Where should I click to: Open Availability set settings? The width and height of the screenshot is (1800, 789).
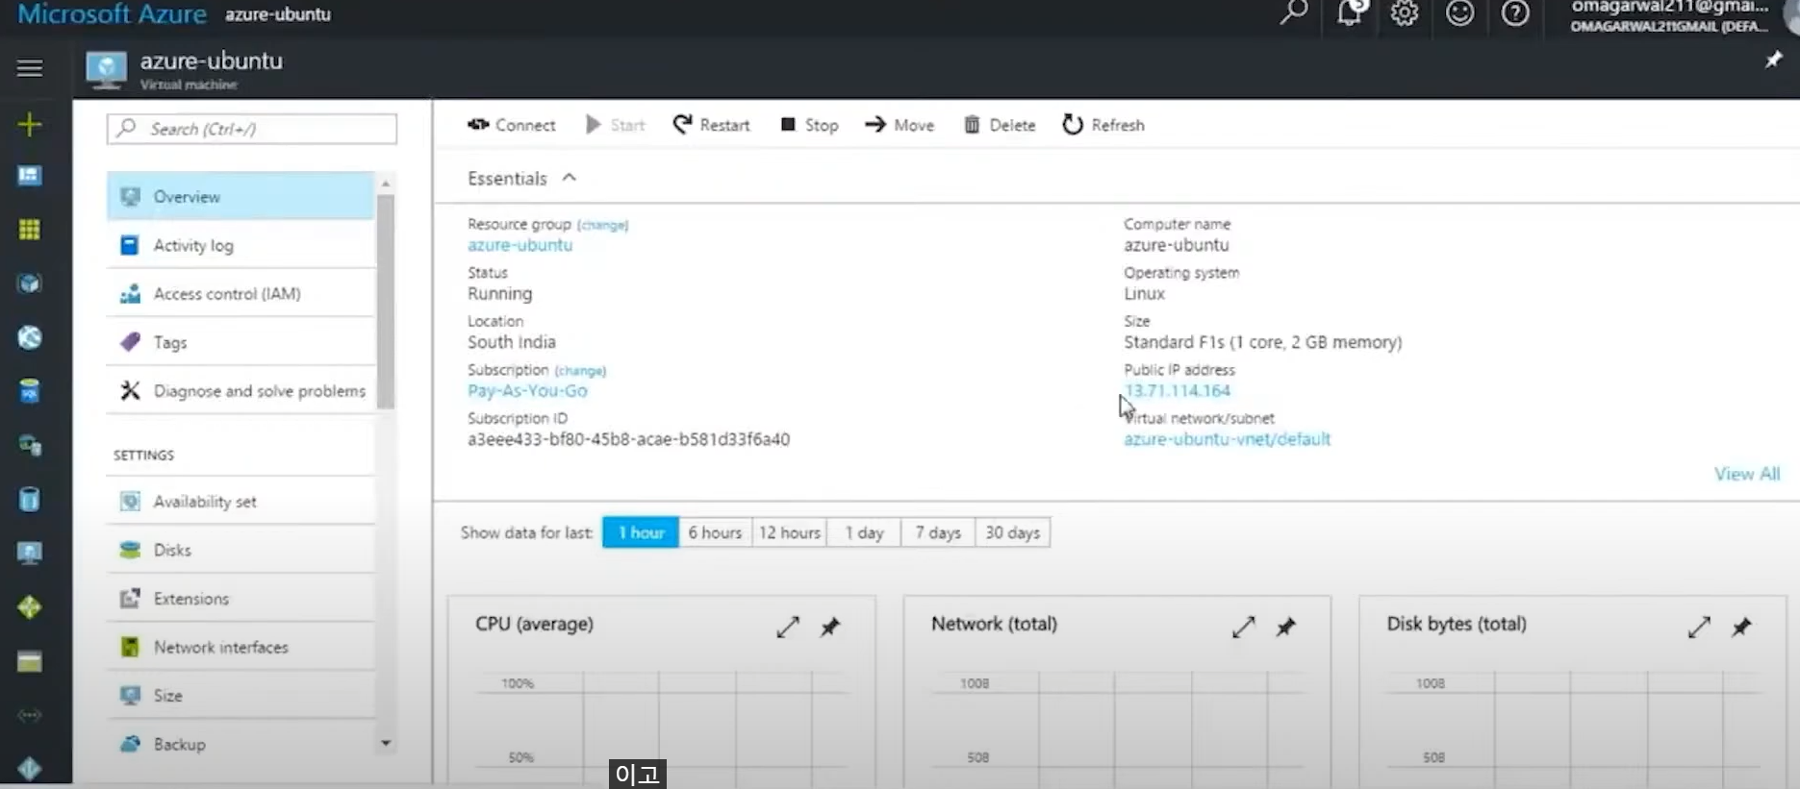241,501
